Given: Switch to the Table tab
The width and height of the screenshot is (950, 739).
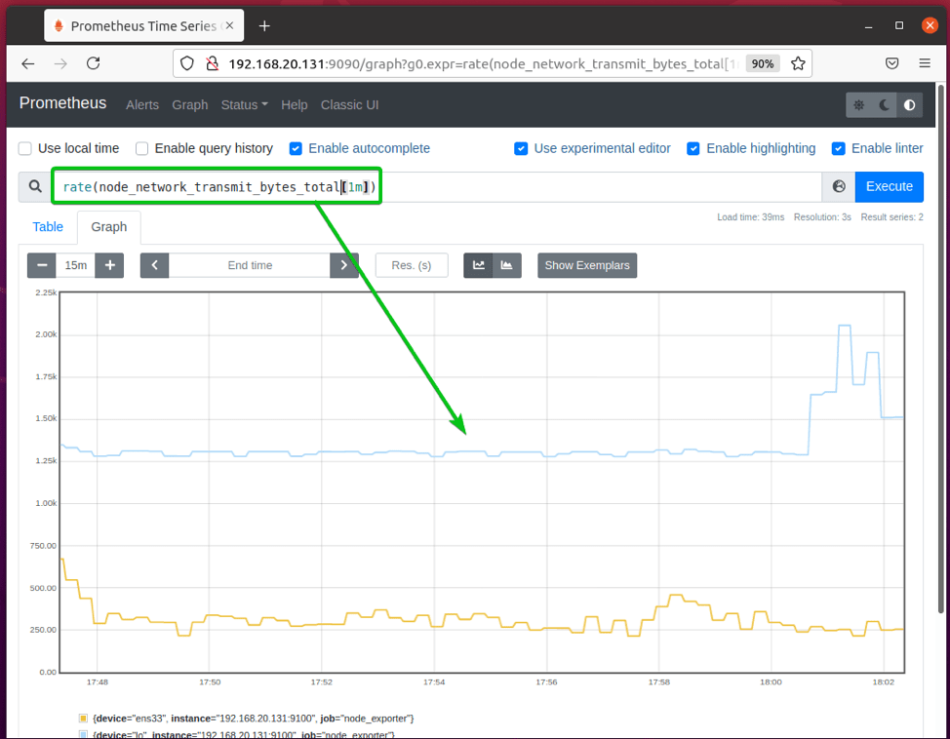Looking at the screenshot, I should point(48,226).
